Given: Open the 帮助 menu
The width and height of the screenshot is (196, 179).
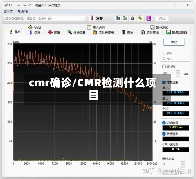Looking at the screenshot, I should tap(23, 11).
